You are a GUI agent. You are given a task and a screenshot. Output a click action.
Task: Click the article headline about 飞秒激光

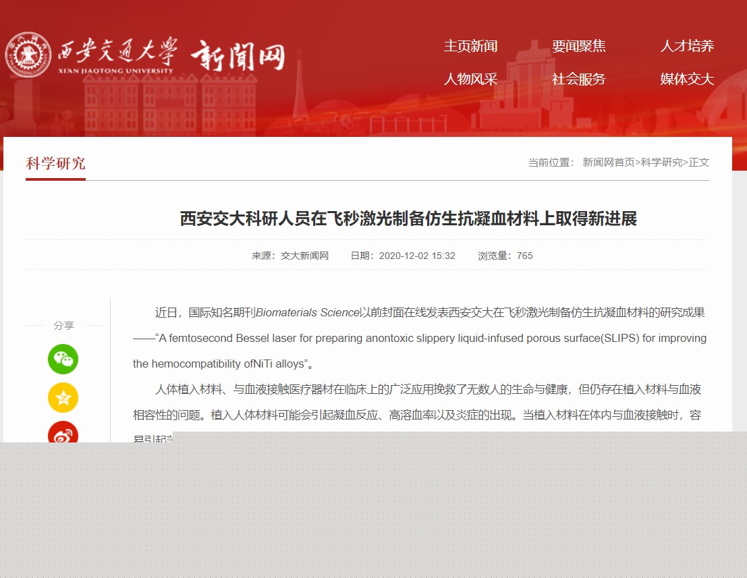point(408,219)
